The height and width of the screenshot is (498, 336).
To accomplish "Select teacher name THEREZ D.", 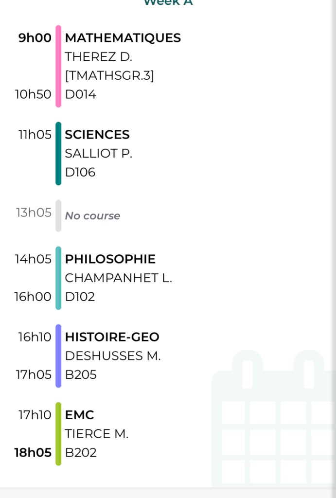I will [98, 57].
